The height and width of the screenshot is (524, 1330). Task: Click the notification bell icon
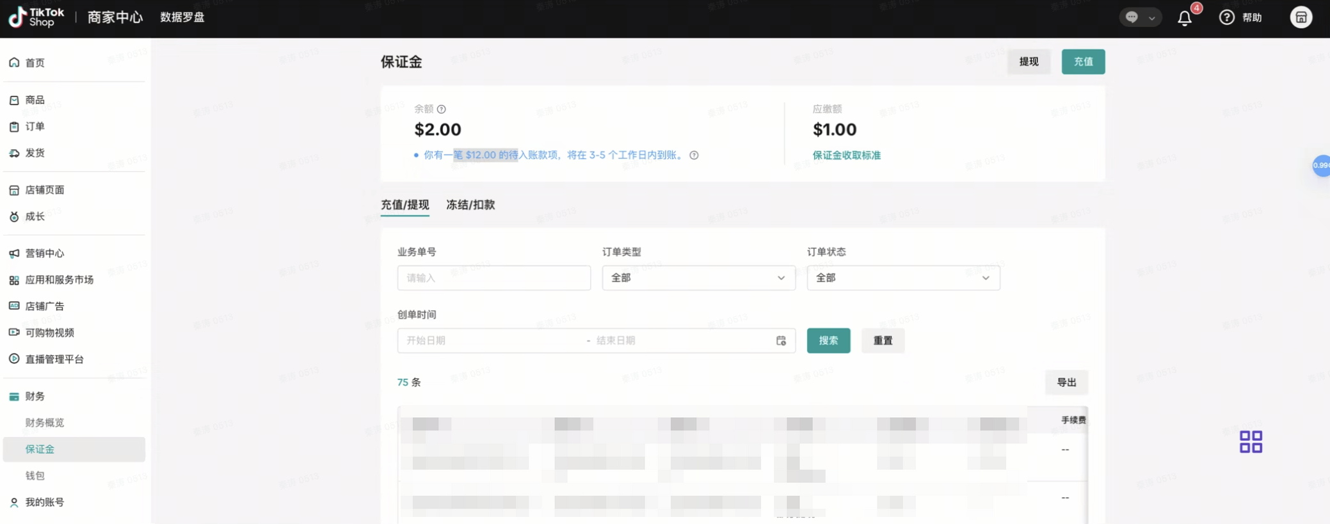(1185, 18)
